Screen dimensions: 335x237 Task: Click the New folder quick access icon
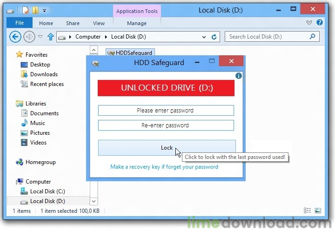tap(35, 10)
